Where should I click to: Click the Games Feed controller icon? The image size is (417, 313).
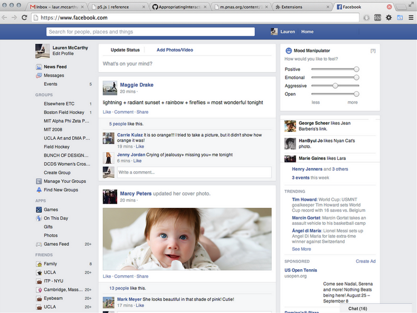click(39, 244)
